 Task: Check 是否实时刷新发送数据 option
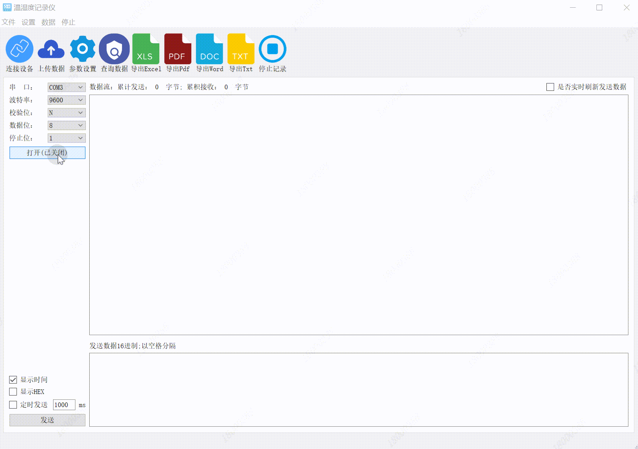click(x=550, y=87)
